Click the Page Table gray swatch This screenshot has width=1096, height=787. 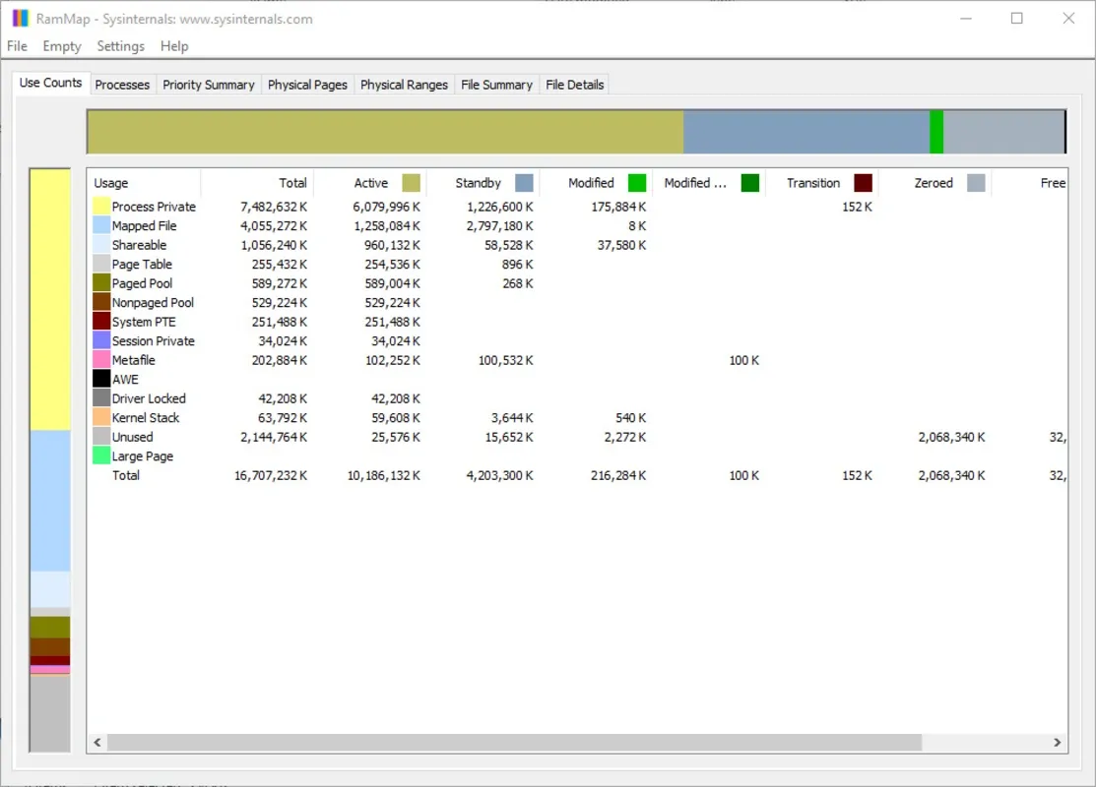[101, 264]
